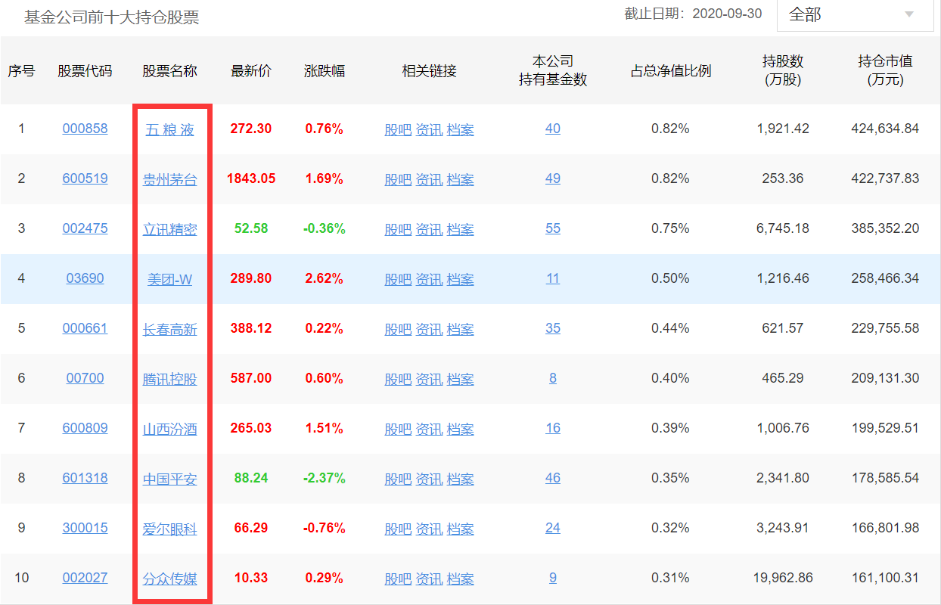Viewport: 941px width, 605px height.
Task: Open stock code 300015 link
Action: point(85,528)
